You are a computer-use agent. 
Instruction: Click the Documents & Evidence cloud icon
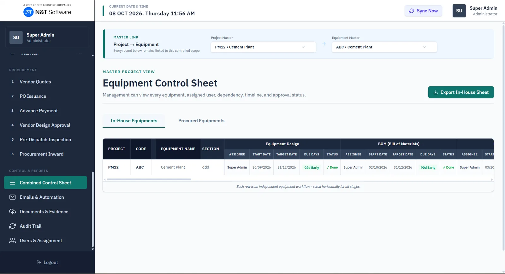13,212
